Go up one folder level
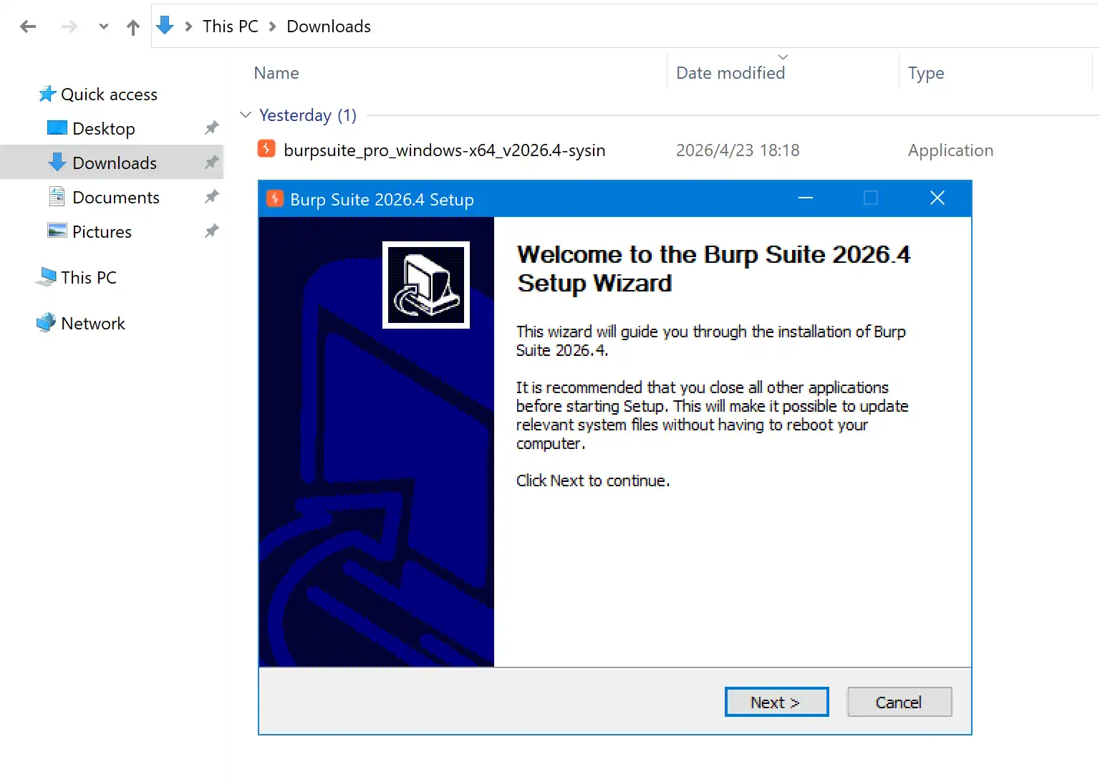 pos(133,27)
